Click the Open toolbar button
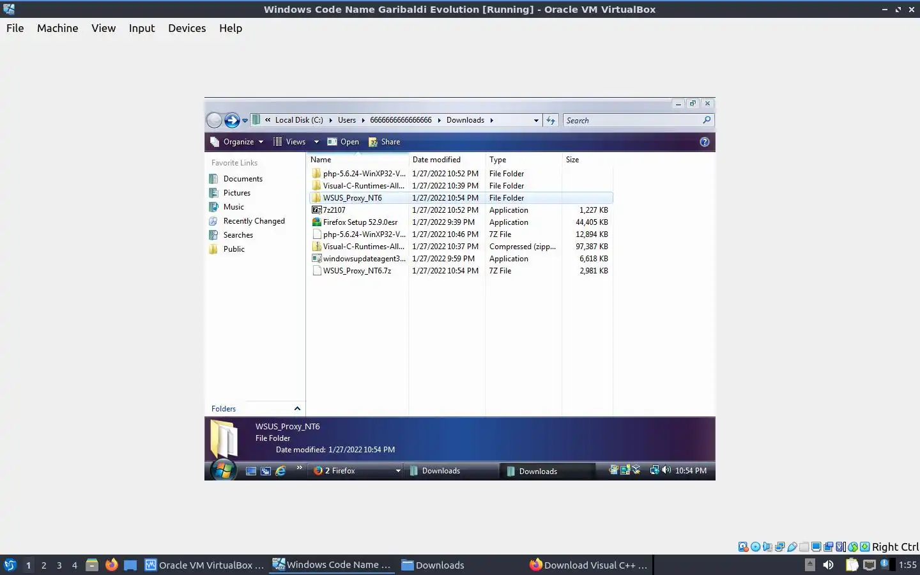Image resolution: width=920 pixels, height=575 pixels. 343,142
